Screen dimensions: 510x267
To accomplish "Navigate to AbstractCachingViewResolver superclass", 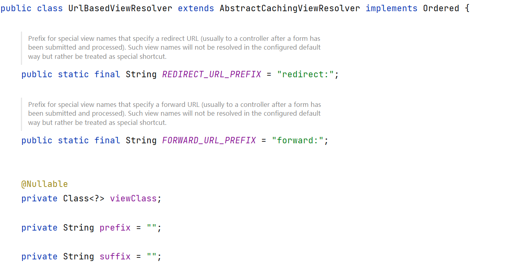I will click(x=290, y=8).
